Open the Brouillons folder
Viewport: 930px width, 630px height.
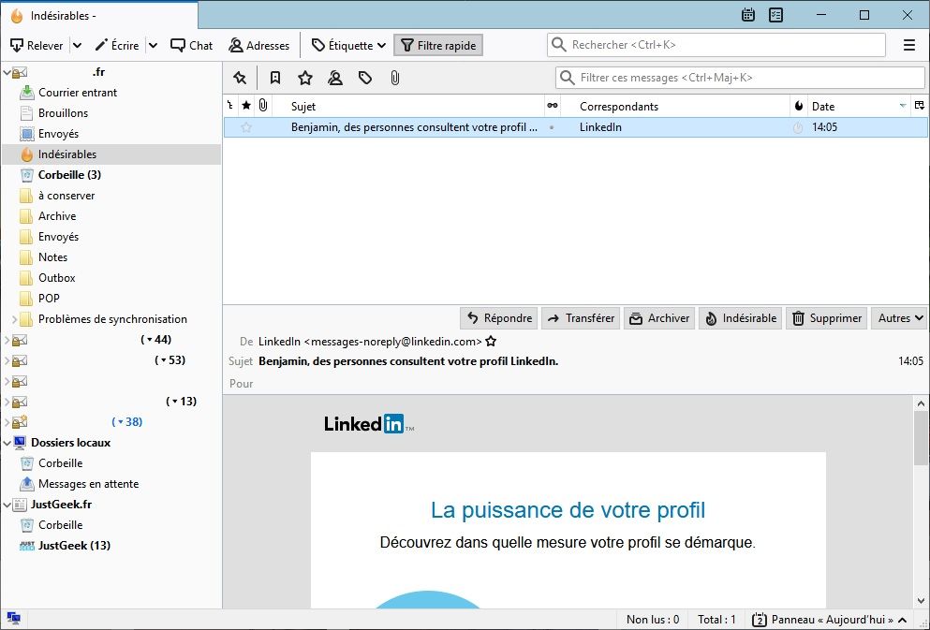coord(63,113)
